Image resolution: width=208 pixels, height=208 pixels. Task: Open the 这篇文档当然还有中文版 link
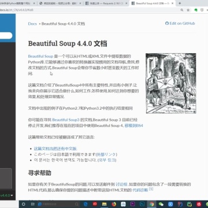pos(55,148)
